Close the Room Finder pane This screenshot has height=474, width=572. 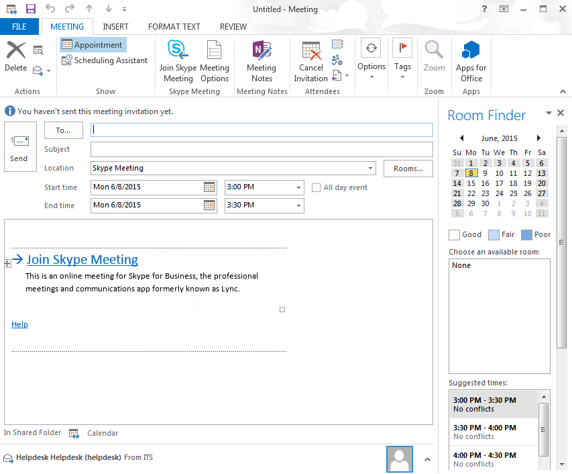click(x=561, y=113)
